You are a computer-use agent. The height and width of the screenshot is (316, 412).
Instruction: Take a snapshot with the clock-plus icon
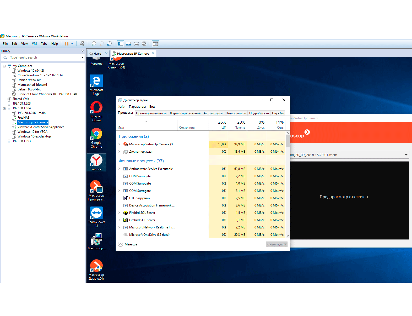[x=94, y=44]
